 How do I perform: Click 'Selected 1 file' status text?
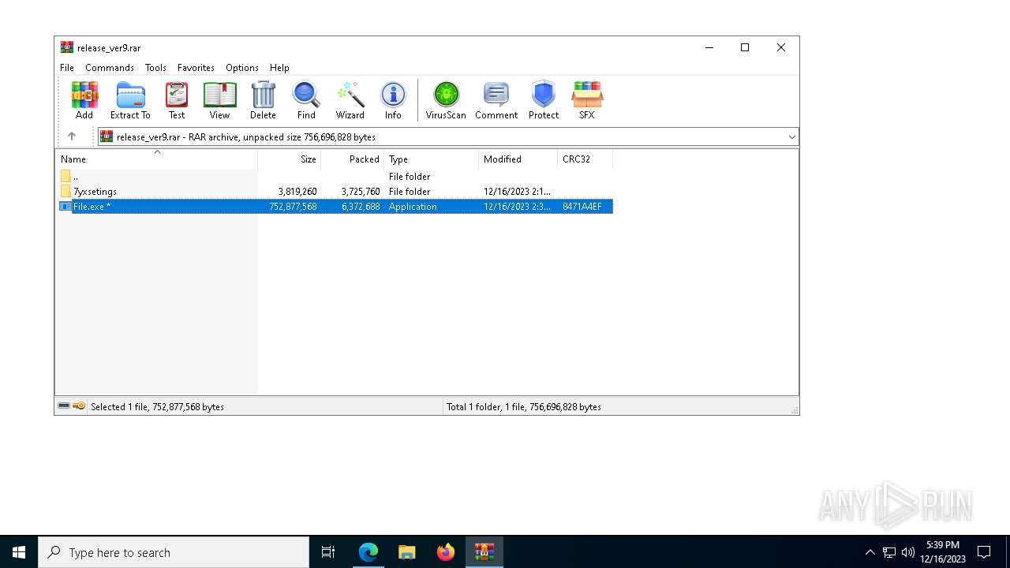157,407
